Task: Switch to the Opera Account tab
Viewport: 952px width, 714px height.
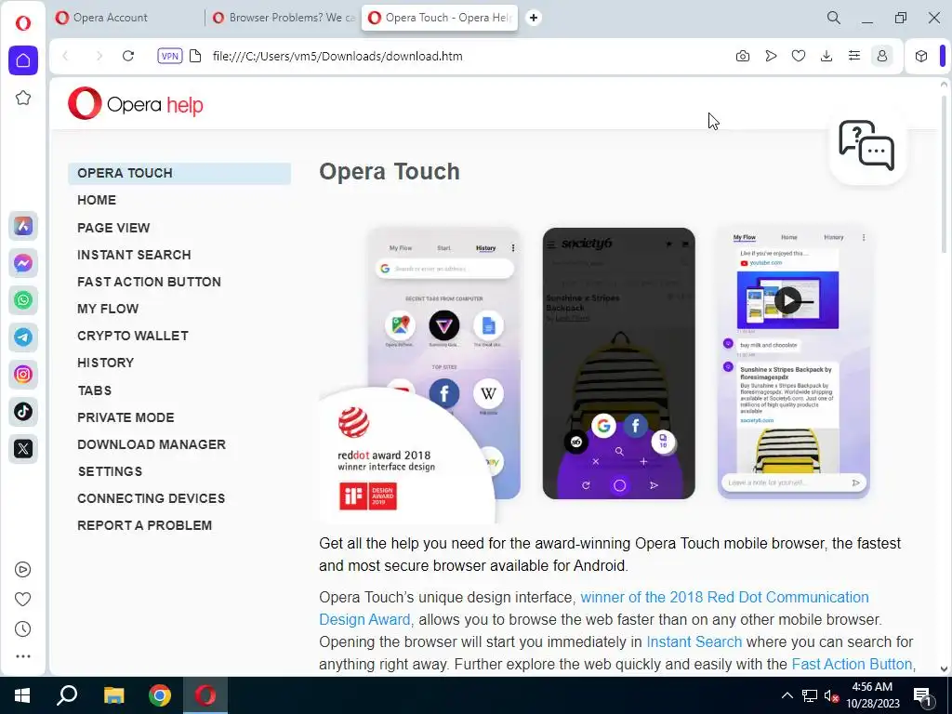Action: click(127, 18)
